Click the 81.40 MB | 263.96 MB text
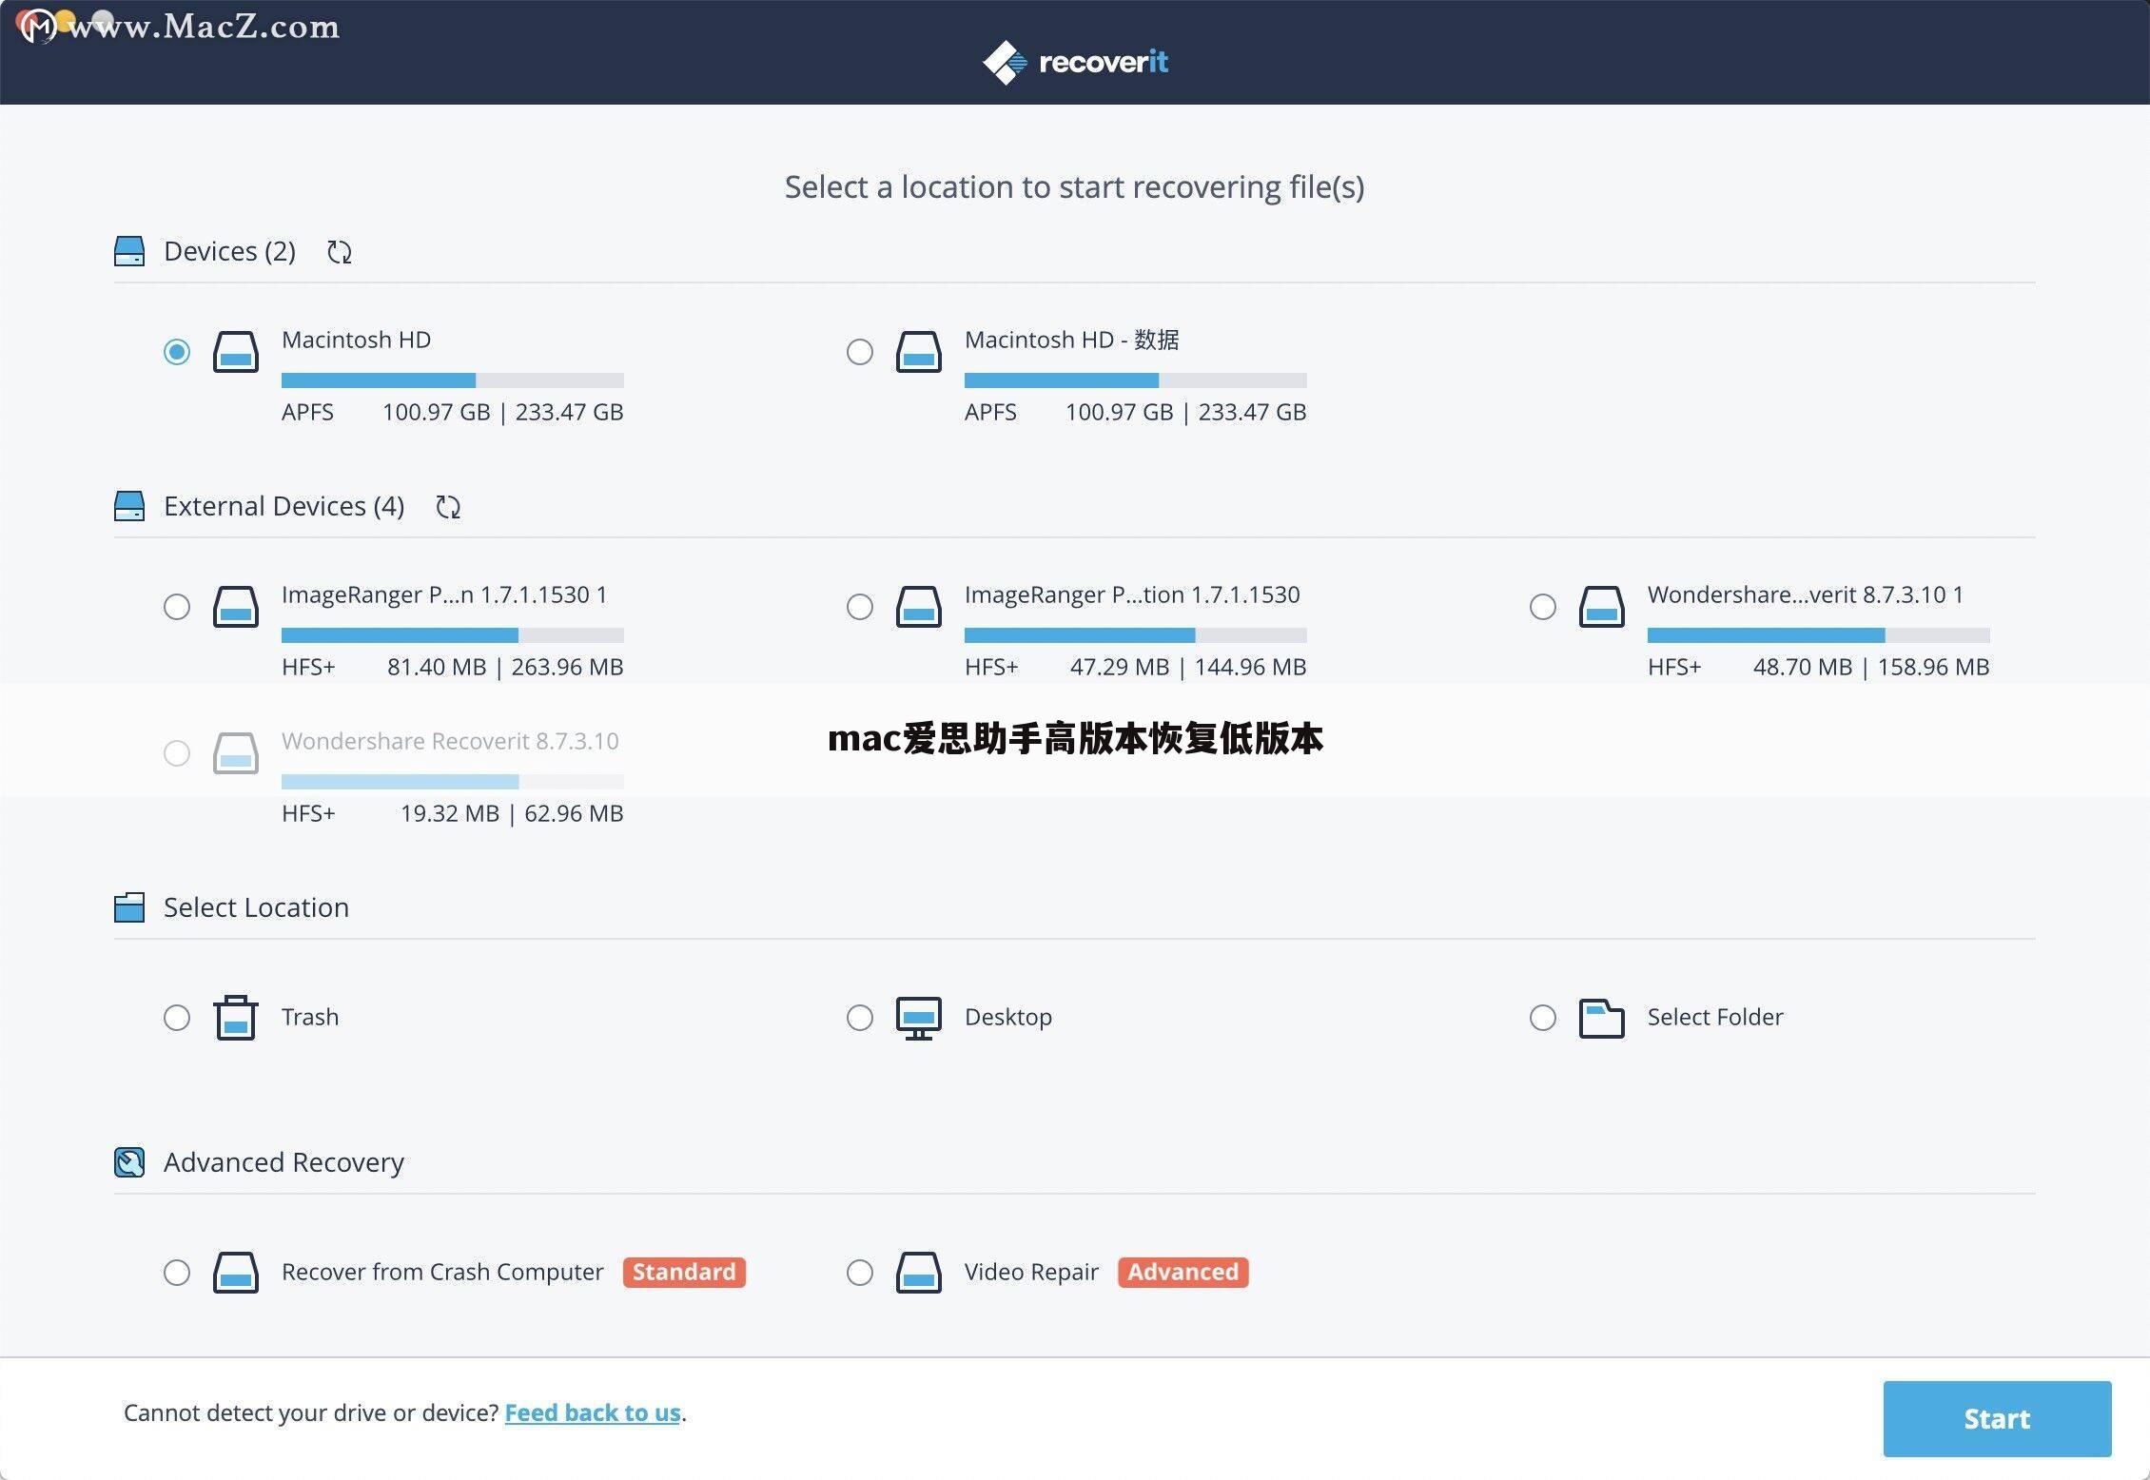Image resolution: width=2150 pixels, height=1480 pixels. click(x=505, y=668)
